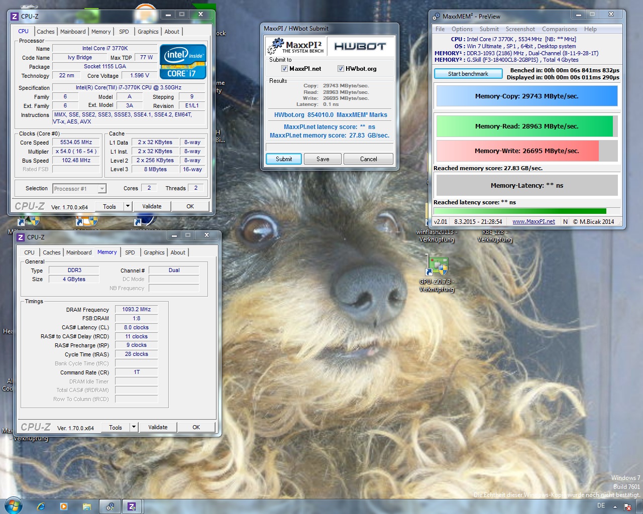Switch to Memory tab in top CPU-Z window
Image resolution: width=643 pixels, height=514 pixels.
(x=101, y=32)
